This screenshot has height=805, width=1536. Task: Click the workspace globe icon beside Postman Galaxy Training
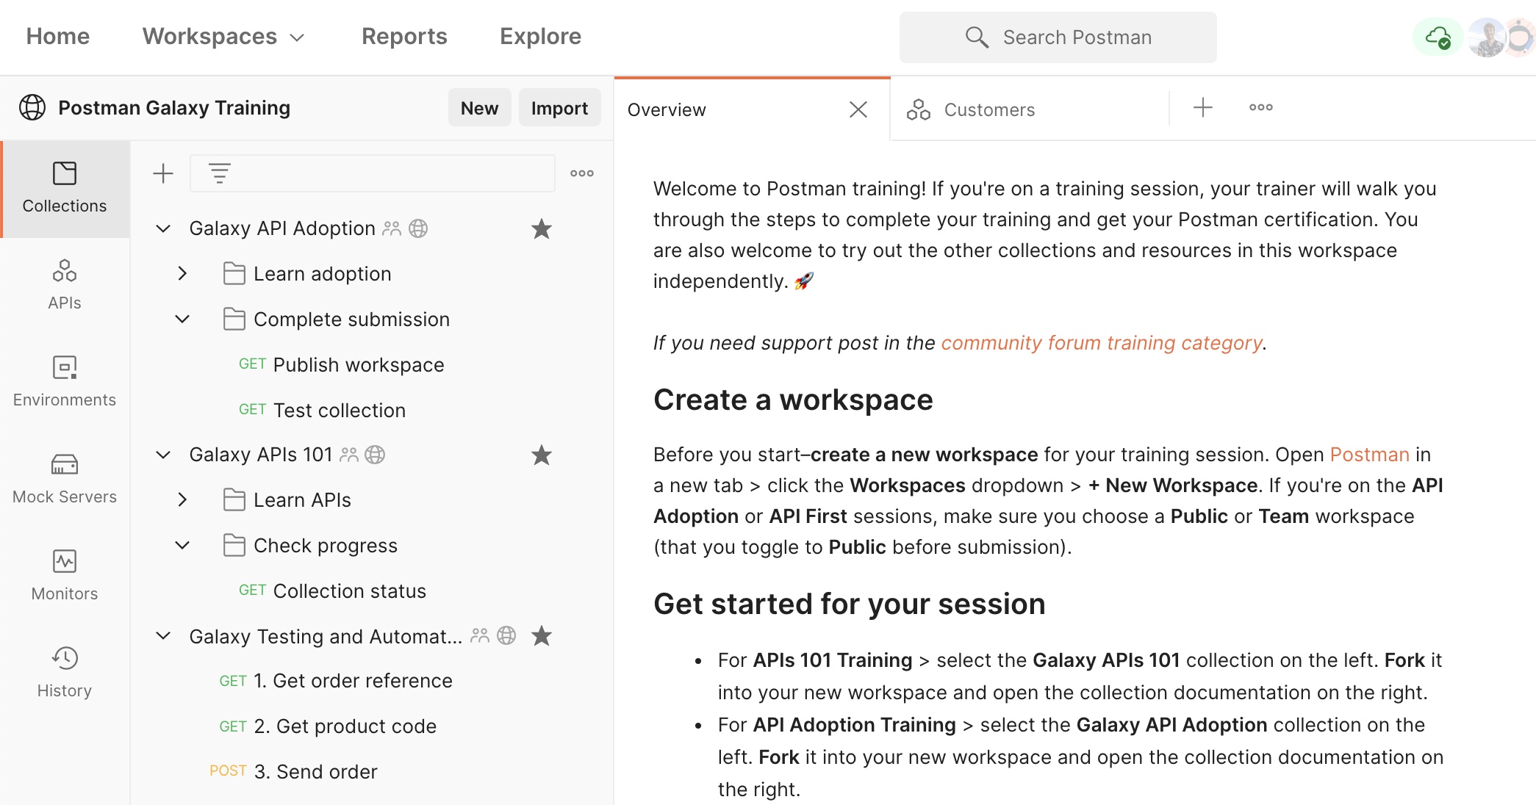32,107
